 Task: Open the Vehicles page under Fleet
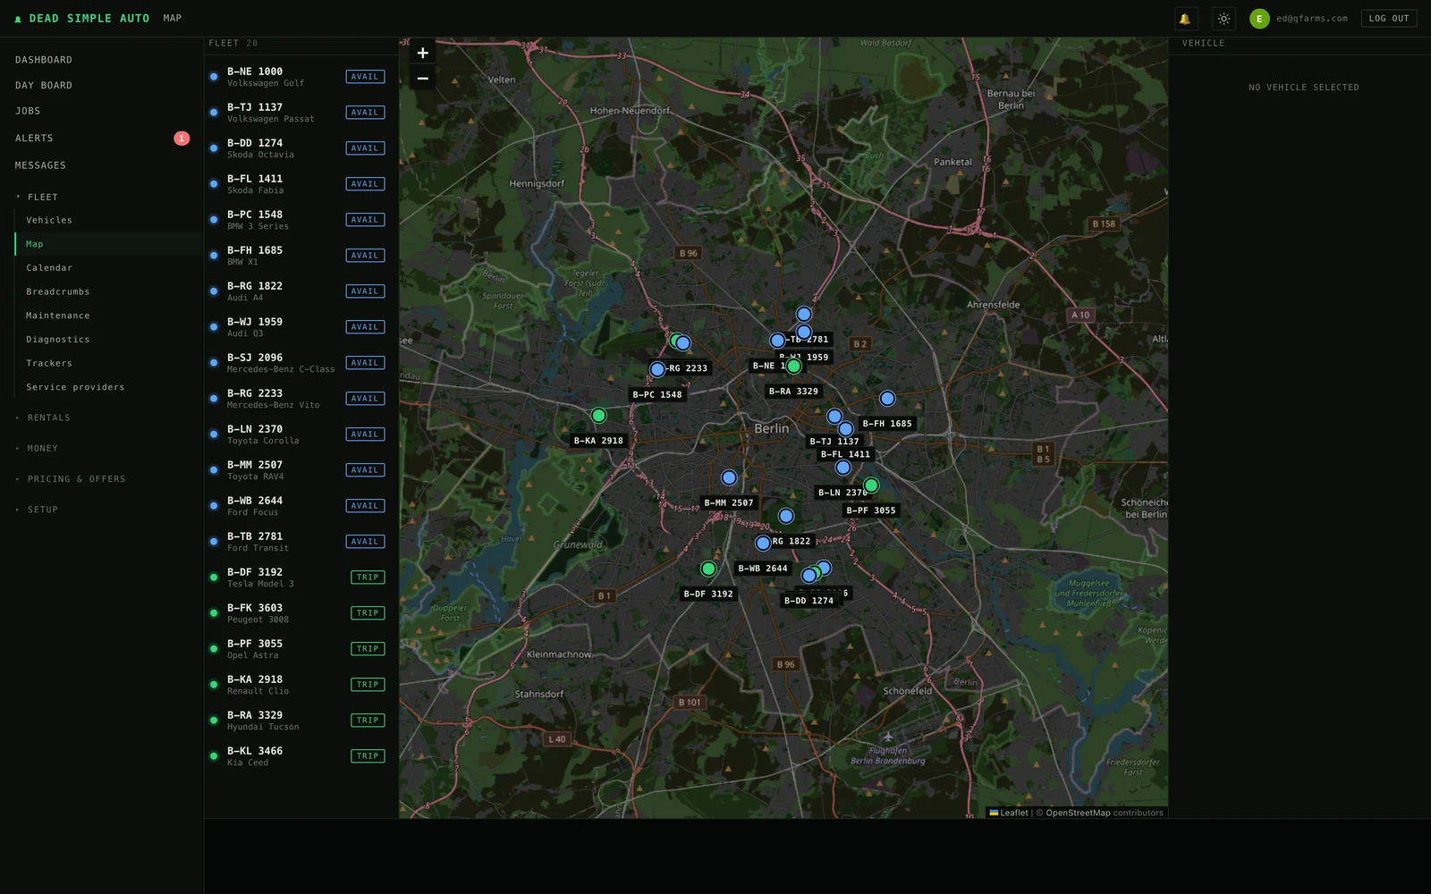point(49,220)
